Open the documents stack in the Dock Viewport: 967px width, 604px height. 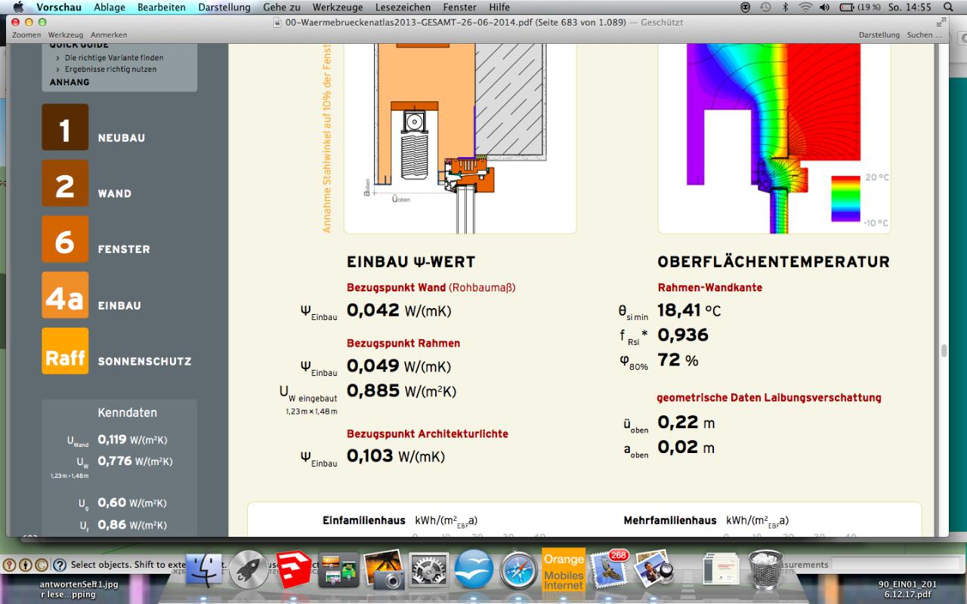[x=720, y=570]
